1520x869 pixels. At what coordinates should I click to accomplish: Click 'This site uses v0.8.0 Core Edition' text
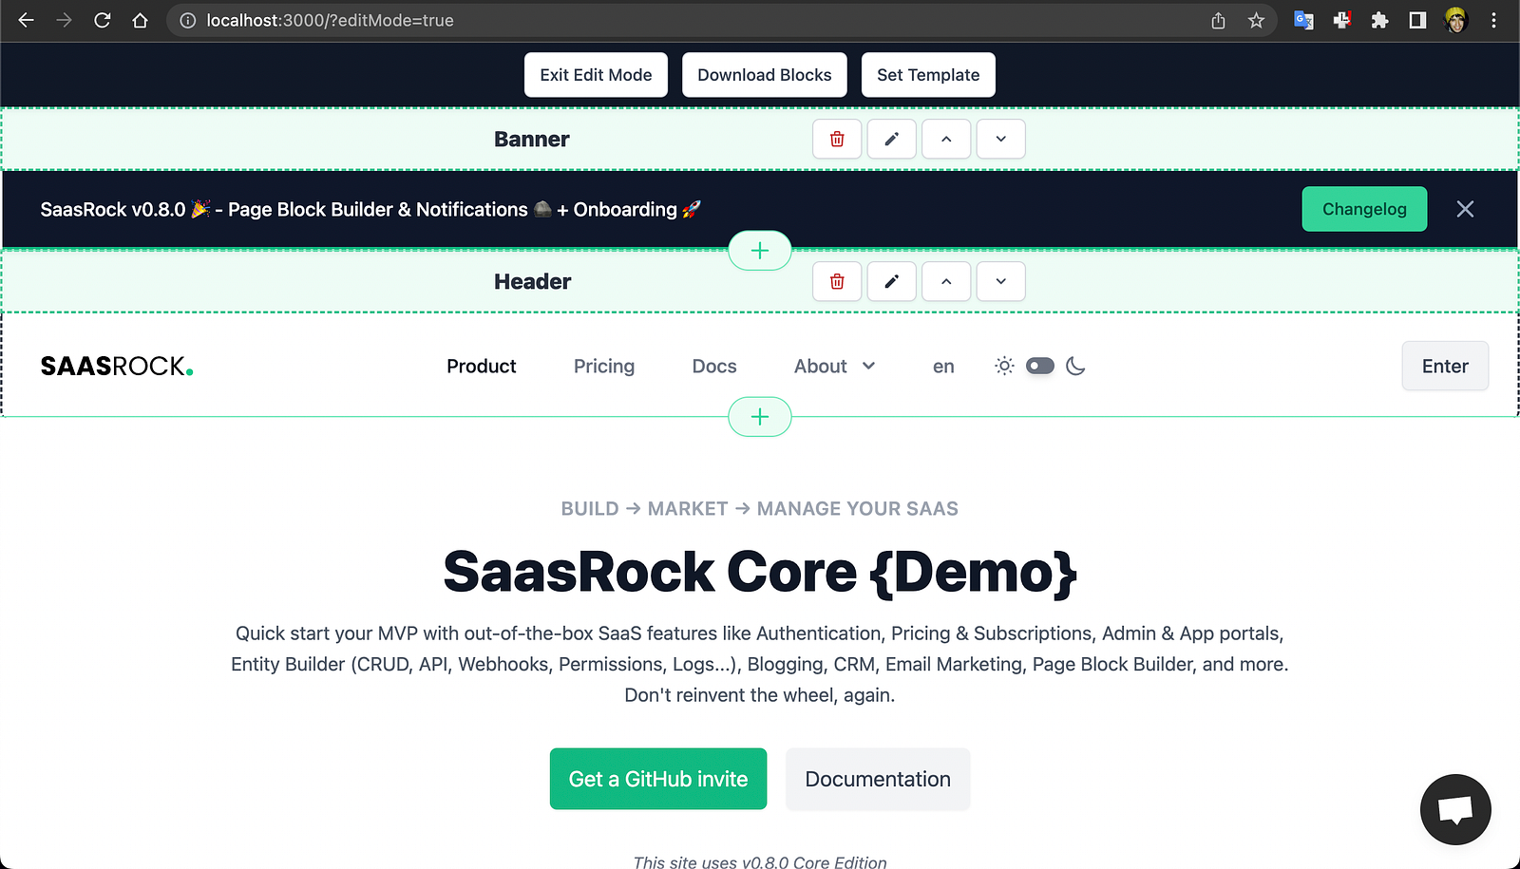[760, 861]
